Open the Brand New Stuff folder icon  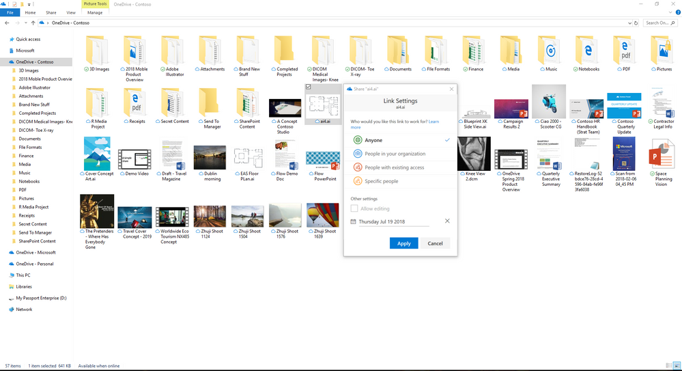click(x=248, y=51)
